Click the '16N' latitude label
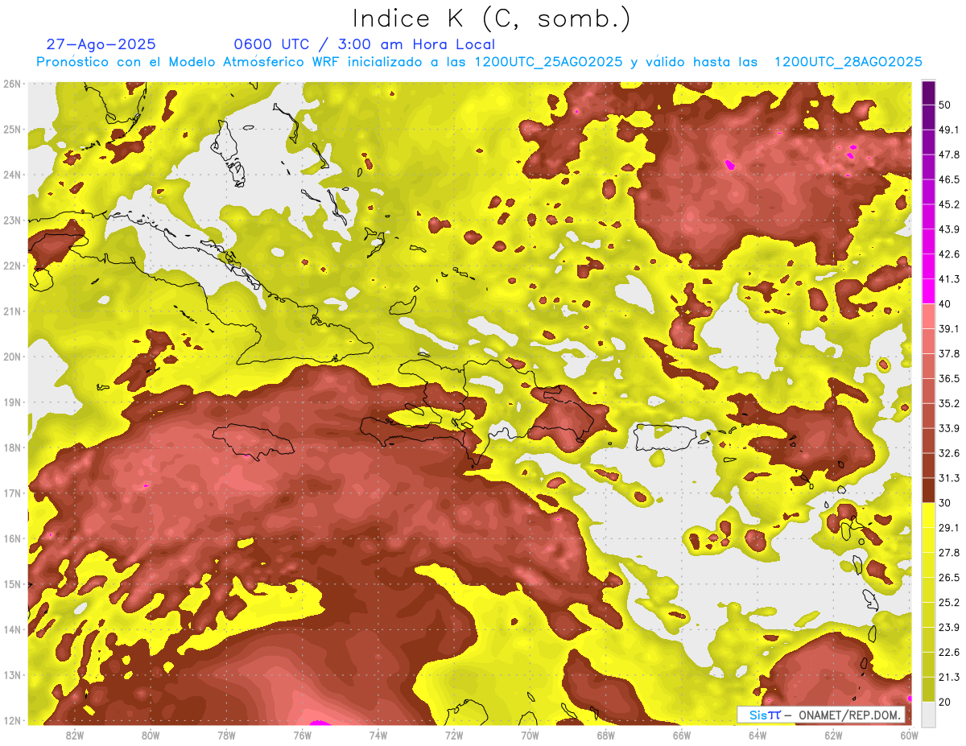The width and height of the screenshot is (966, 746). [x=12, y=538]
